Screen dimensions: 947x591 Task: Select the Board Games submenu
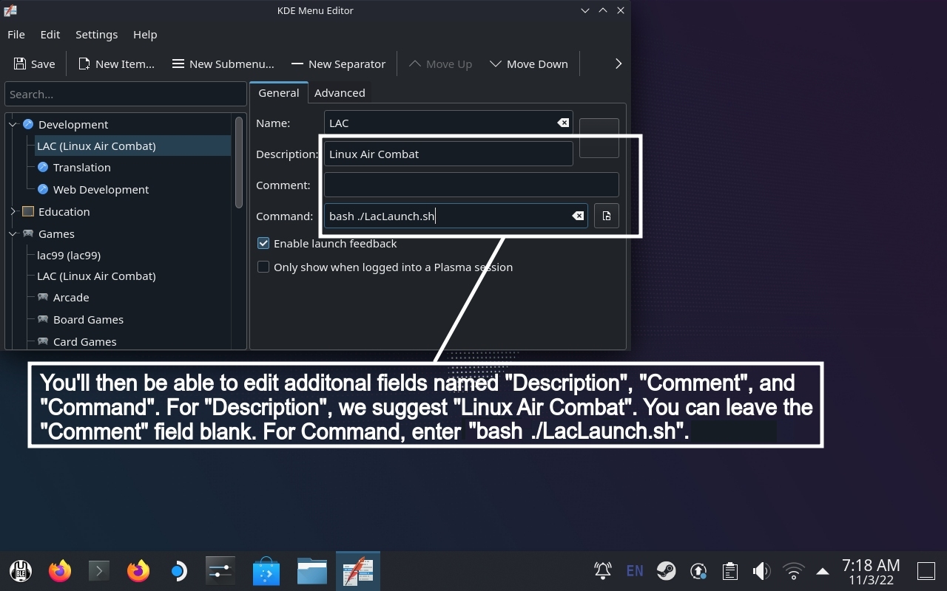tap(88, 319)
